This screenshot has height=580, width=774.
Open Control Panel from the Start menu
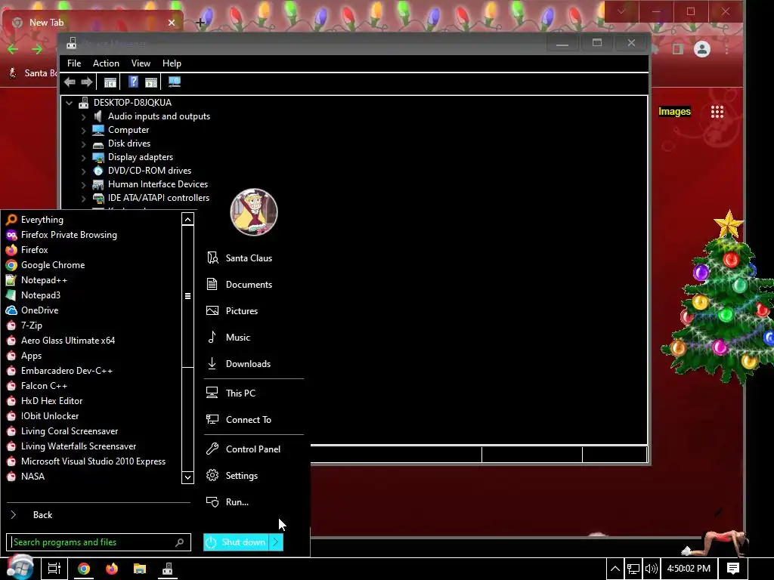[254, 449]
